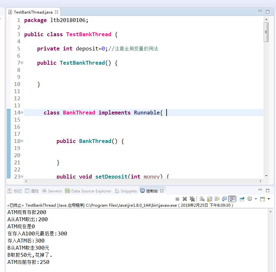This screenshot has width=276, height=272.
Task: Clear the console output
Action: coord(202,199)
